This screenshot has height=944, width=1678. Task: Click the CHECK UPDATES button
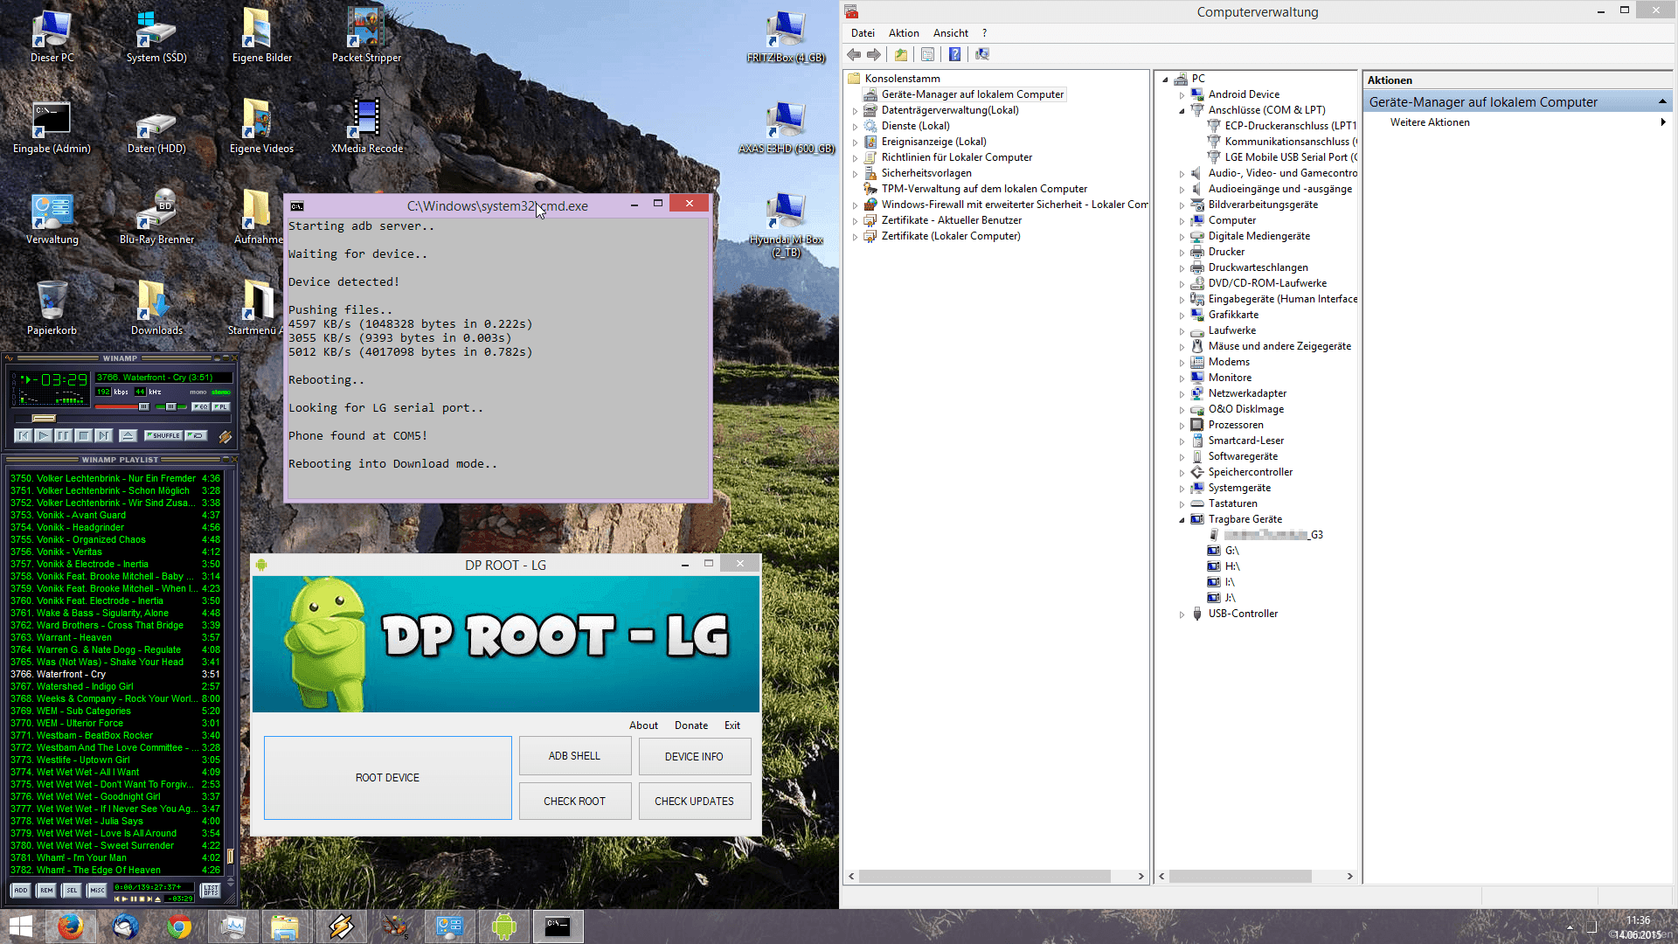pyautogui.click(x=694, y=802)
